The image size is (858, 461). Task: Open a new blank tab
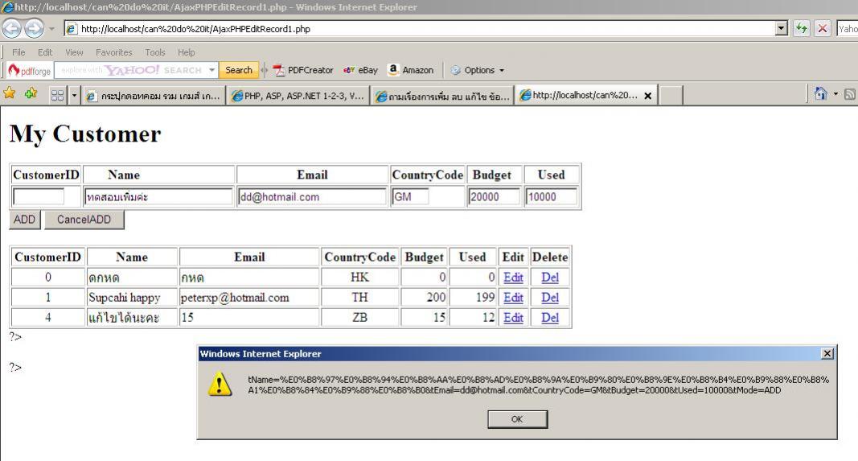point(671,96)
